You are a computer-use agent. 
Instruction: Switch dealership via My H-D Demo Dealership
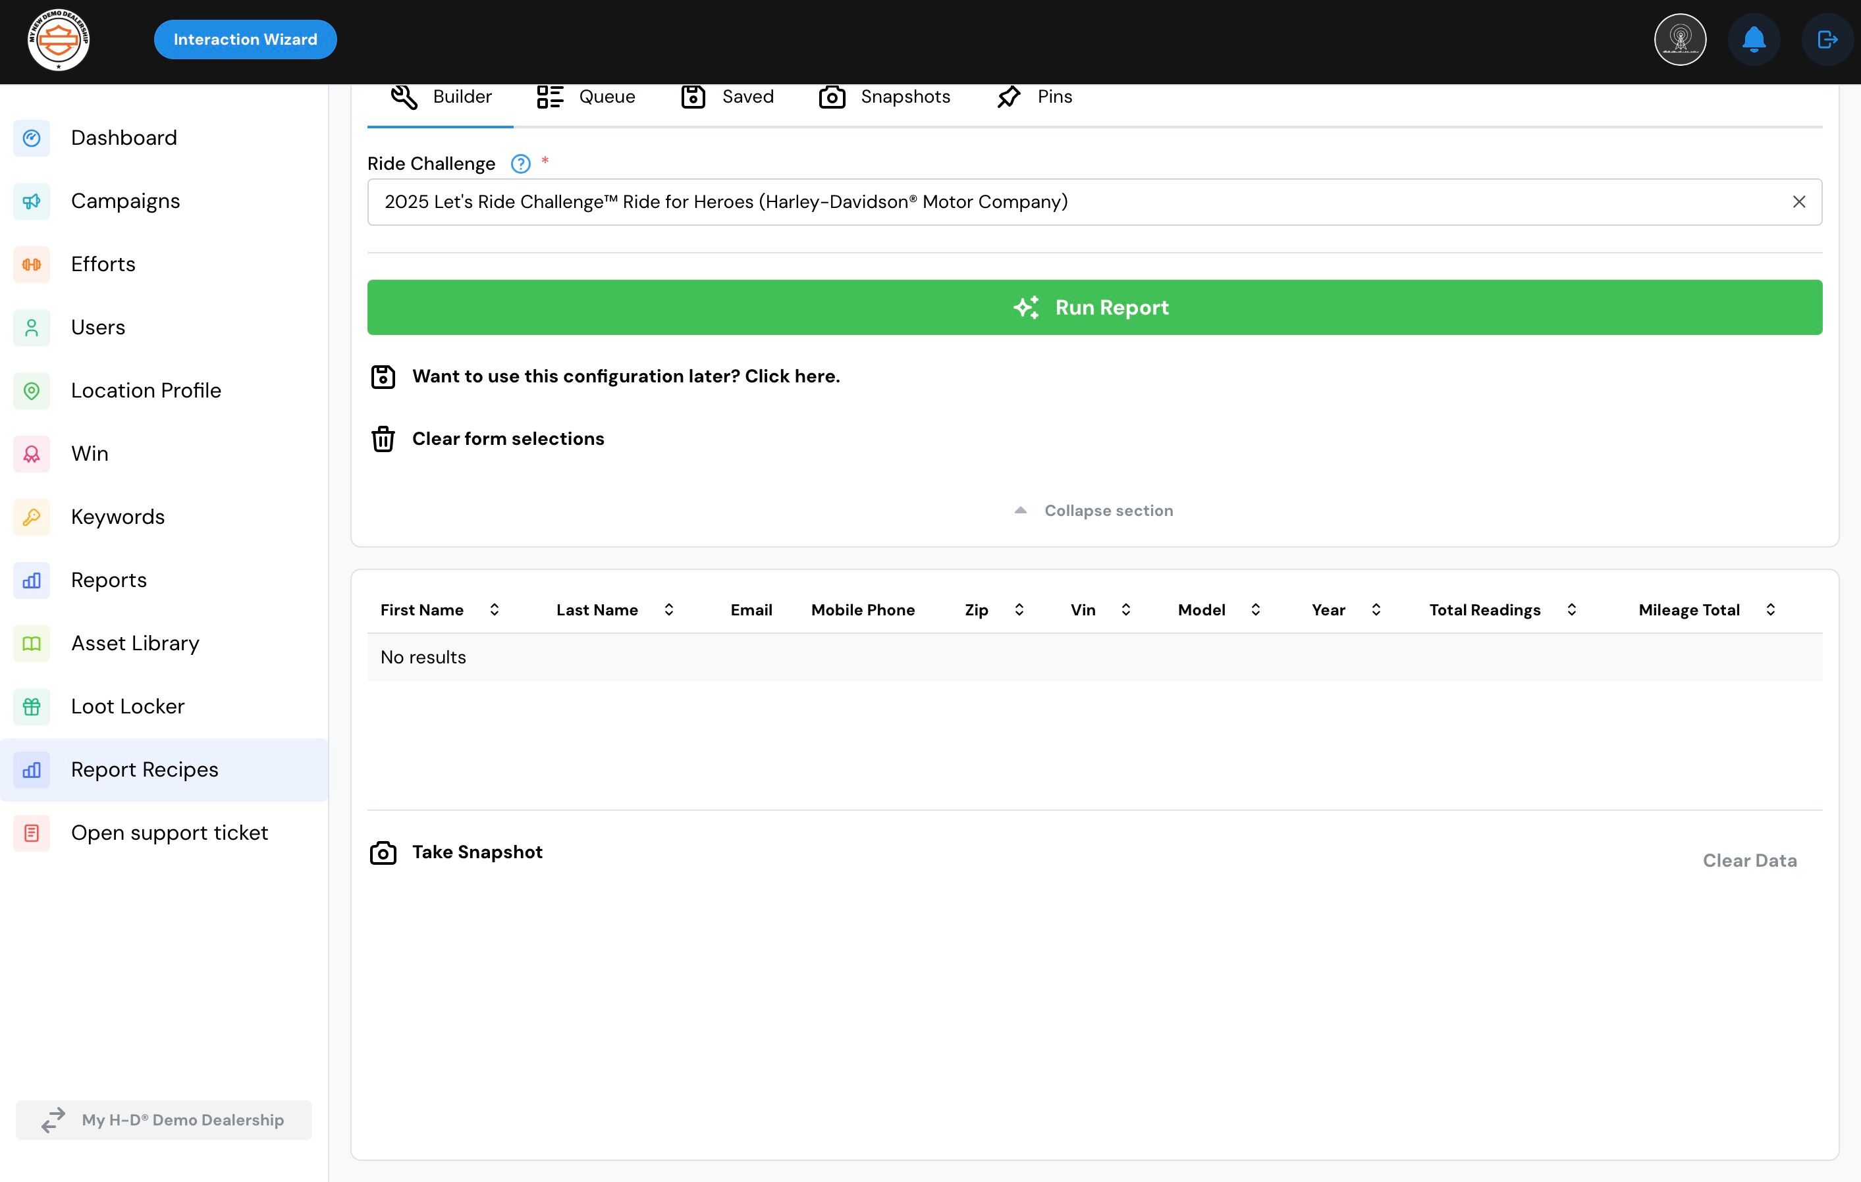click(164, 1119)
